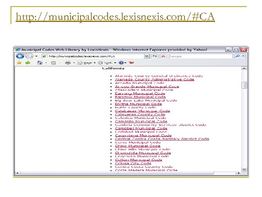Click the browser Forward arrow button
The image size is (262, 197).
[x=29, y=56]
